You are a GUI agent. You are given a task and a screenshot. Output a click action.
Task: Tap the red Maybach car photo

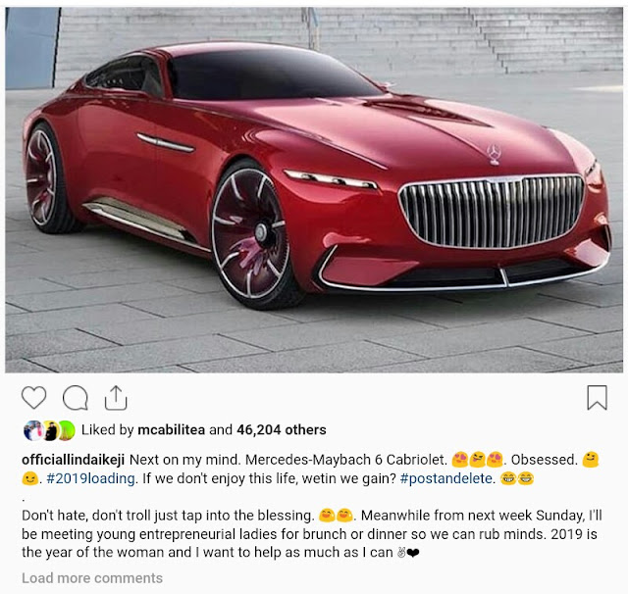[x=314, y=190]
